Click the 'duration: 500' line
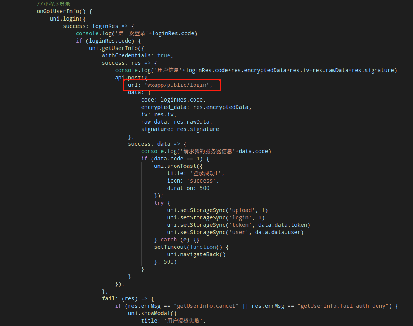Screen dimensions: 413x326 pos(188,188)
